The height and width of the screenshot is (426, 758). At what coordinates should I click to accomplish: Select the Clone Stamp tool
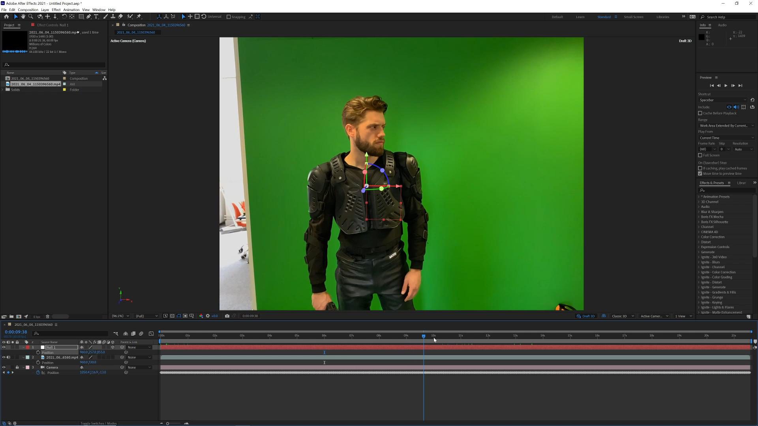pos(113,17)
